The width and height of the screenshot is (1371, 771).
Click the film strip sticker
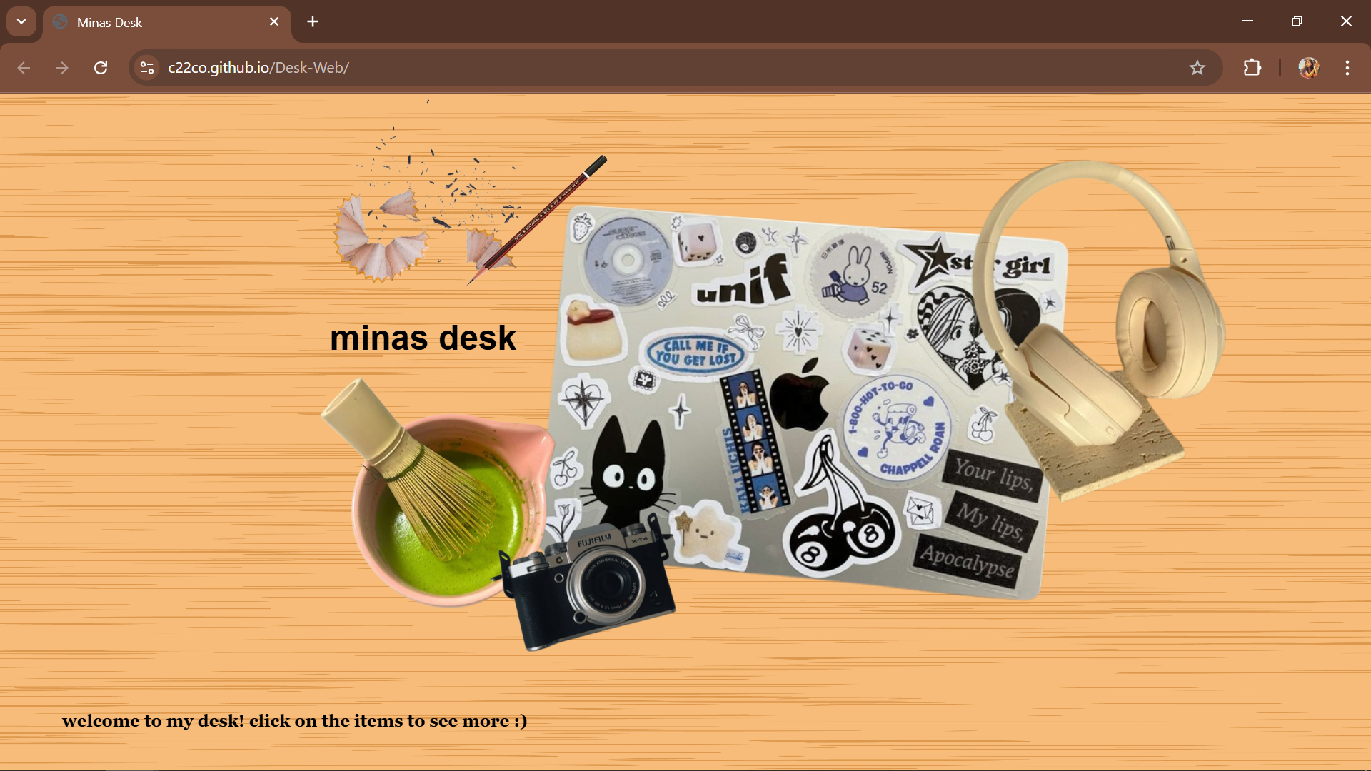coord(755,441)
